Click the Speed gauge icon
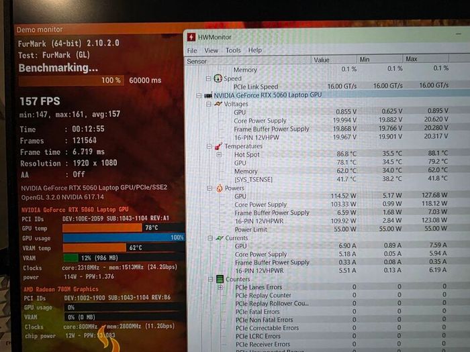Screen dimensions: 470x352 pos(218,78)
